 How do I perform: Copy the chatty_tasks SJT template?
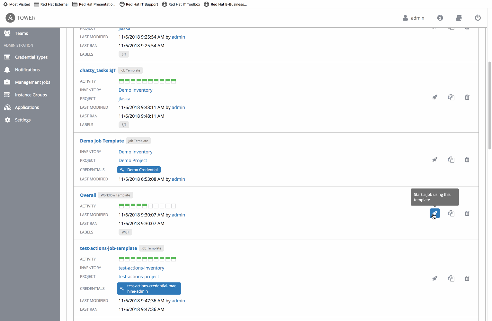[x=451, y=97]
